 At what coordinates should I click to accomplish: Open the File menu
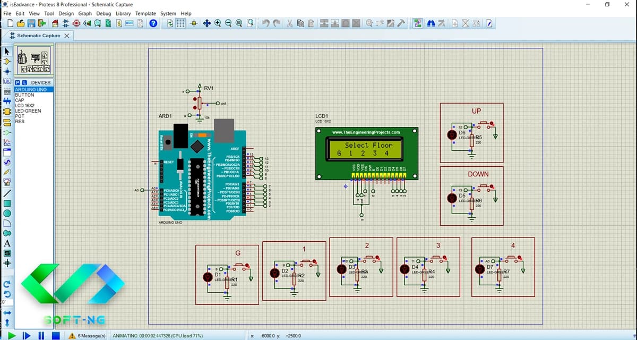point(7,13)
